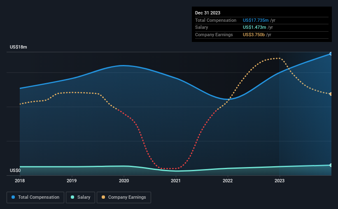Select the Salary end-point marker
Image resolution: width=338 pixels, height=209 pixels.
pyautogui.click(x=331, y=165)
